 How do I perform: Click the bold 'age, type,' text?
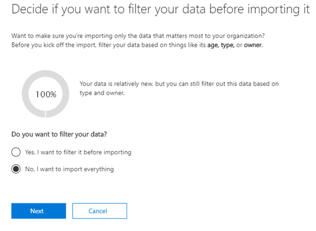[x=220, y=45]
